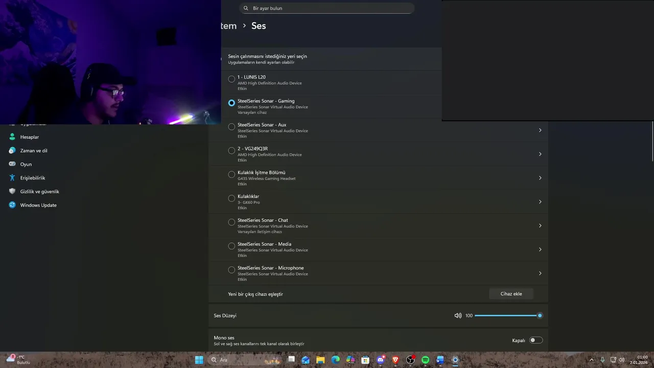Select 1 - LUNIS L20 output device
The height and width of the screenshot is (368, 654).
click(231, 79)
